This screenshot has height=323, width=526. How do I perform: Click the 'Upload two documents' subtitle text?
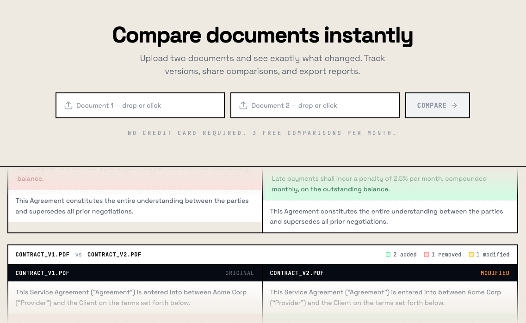[x=263, y=65]
